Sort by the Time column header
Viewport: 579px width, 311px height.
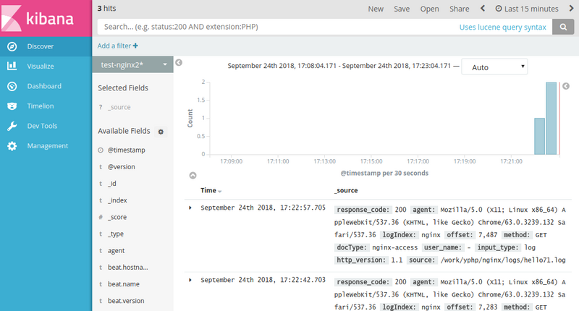pyautogui.click(x=211, y=190)
